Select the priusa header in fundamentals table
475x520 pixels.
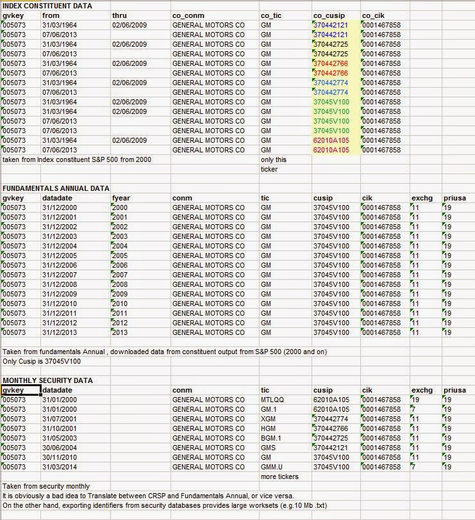point(458,198)
